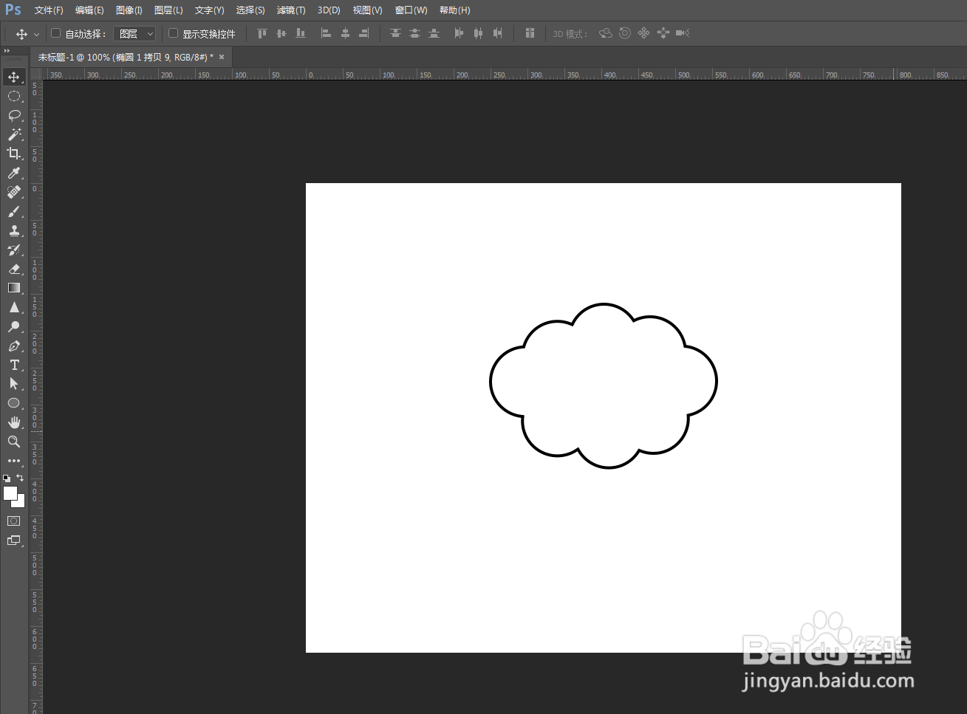
Task: Select the Healing Brush tool
Action: (14, 192)
